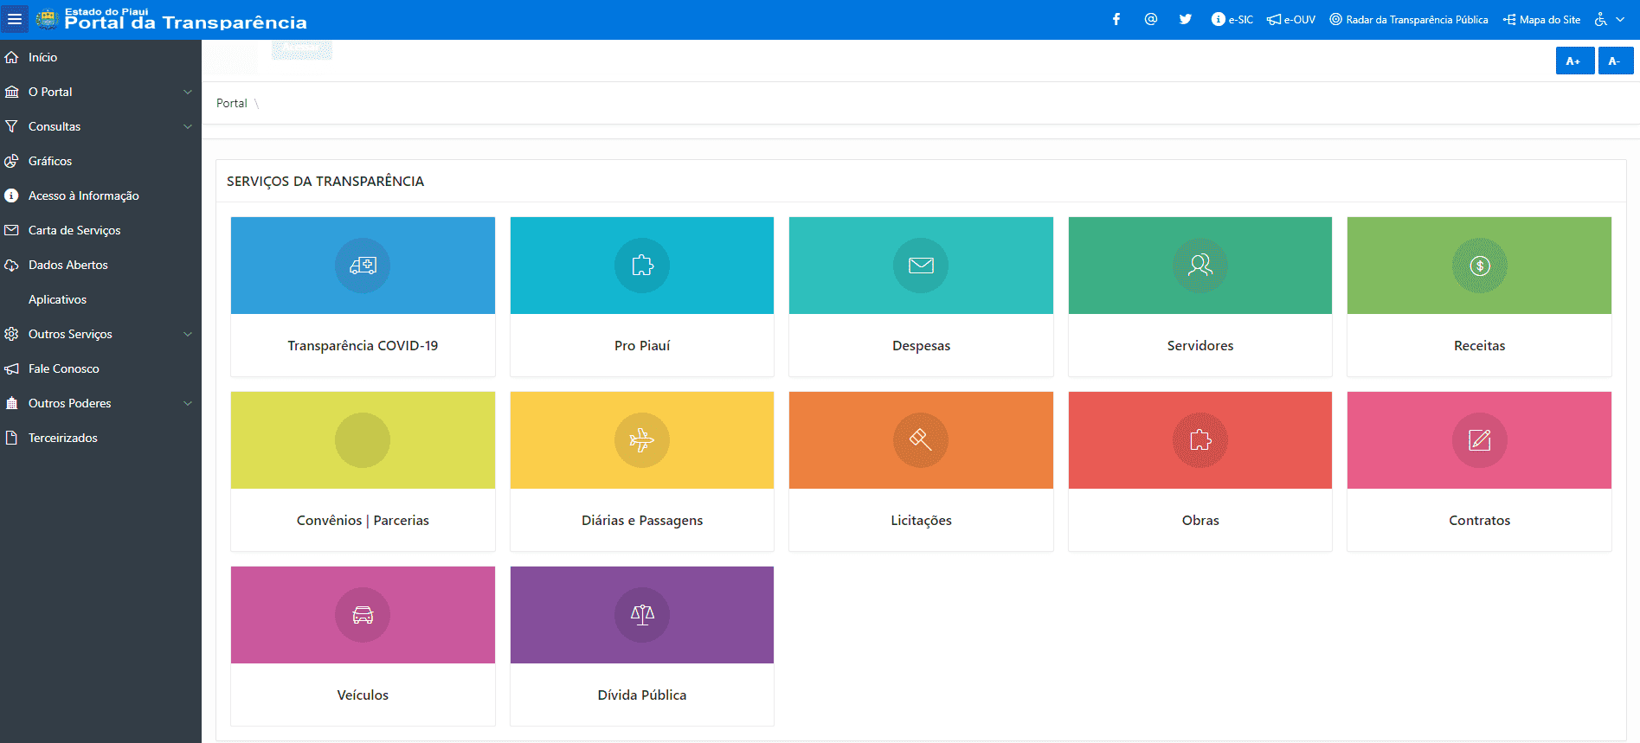The height and width of the screenshot is (743, 1640).
Task: Click the pie chart icon beside Gráficos
Action: (11, 161)
